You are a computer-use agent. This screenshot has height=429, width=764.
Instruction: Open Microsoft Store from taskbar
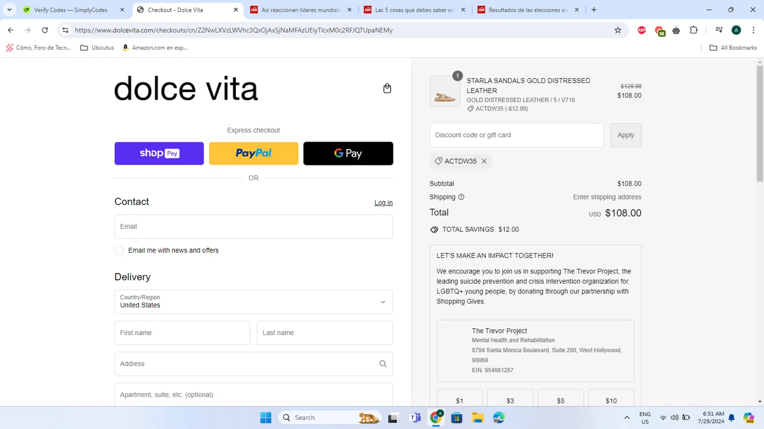pos(457,418)
